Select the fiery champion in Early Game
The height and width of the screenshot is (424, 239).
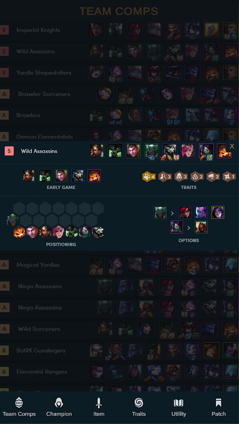point(94,176)
